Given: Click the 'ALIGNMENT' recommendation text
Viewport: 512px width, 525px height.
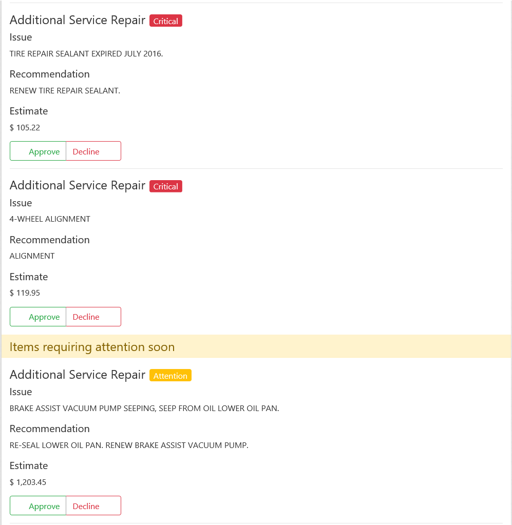Looking at the screenshot, I should pos(32,256).
